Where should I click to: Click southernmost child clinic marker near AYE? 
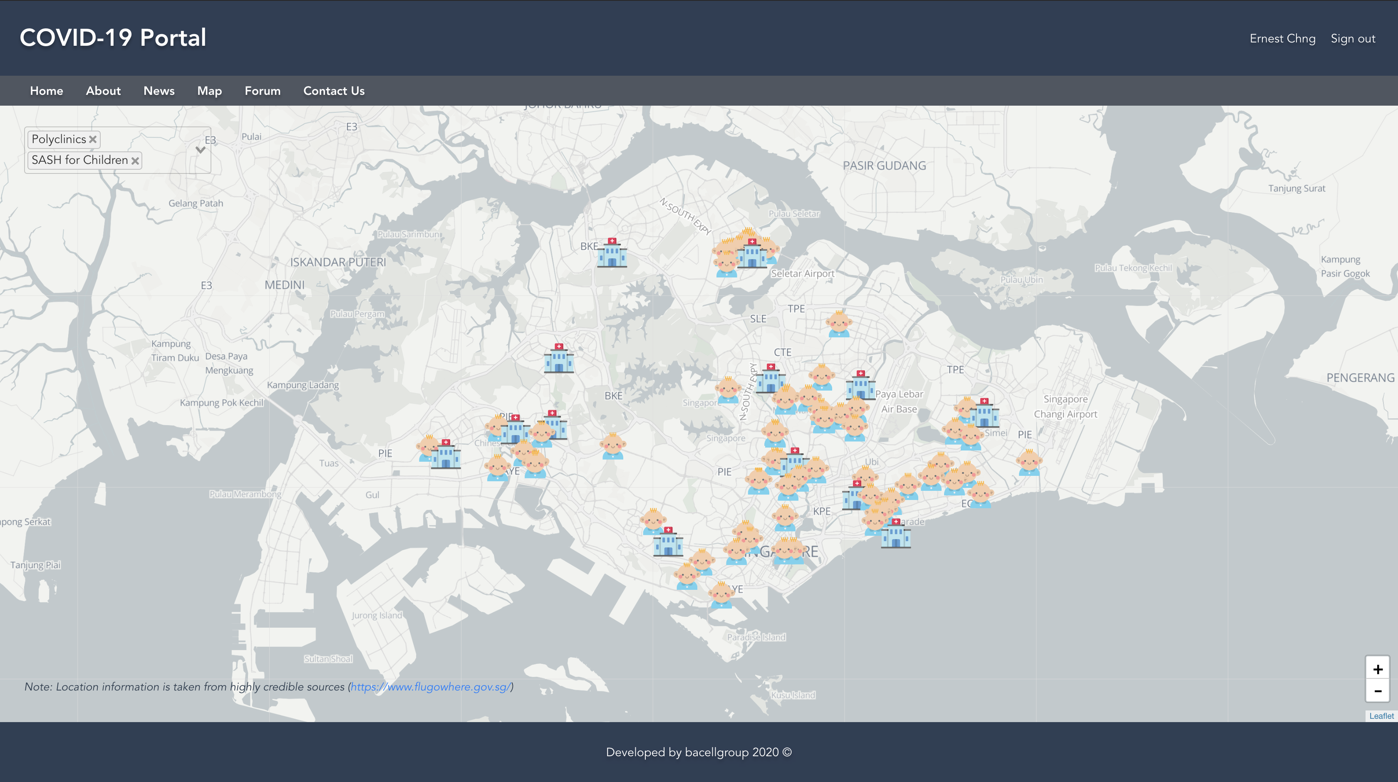point(721,595)
